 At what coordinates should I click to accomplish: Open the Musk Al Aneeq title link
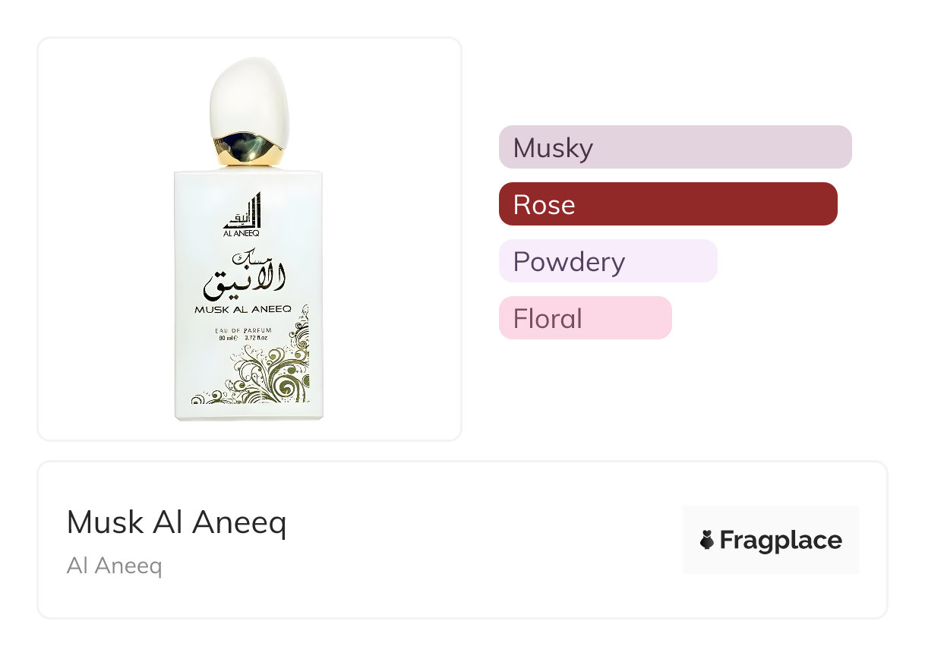coord(176,522)
